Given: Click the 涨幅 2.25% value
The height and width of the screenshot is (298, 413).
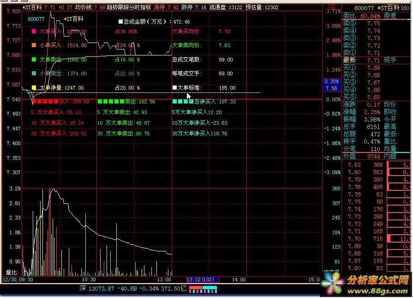Looking at the screenshot, I should coord(372,112).
